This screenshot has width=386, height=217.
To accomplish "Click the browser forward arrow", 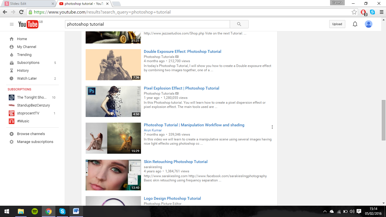I will coord(13,12).
